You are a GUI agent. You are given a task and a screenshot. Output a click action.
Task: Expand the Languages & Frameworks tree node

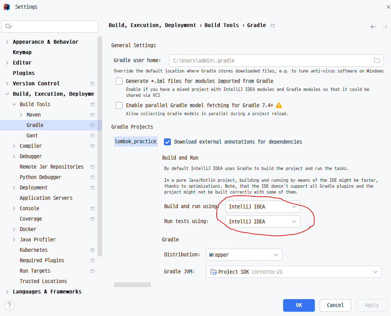point(7,292)
